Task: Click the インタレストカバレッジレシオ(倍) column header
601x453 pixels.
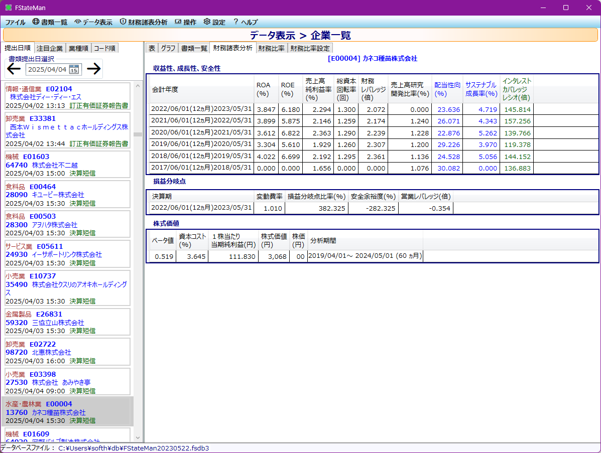Action: pos(517,89)
